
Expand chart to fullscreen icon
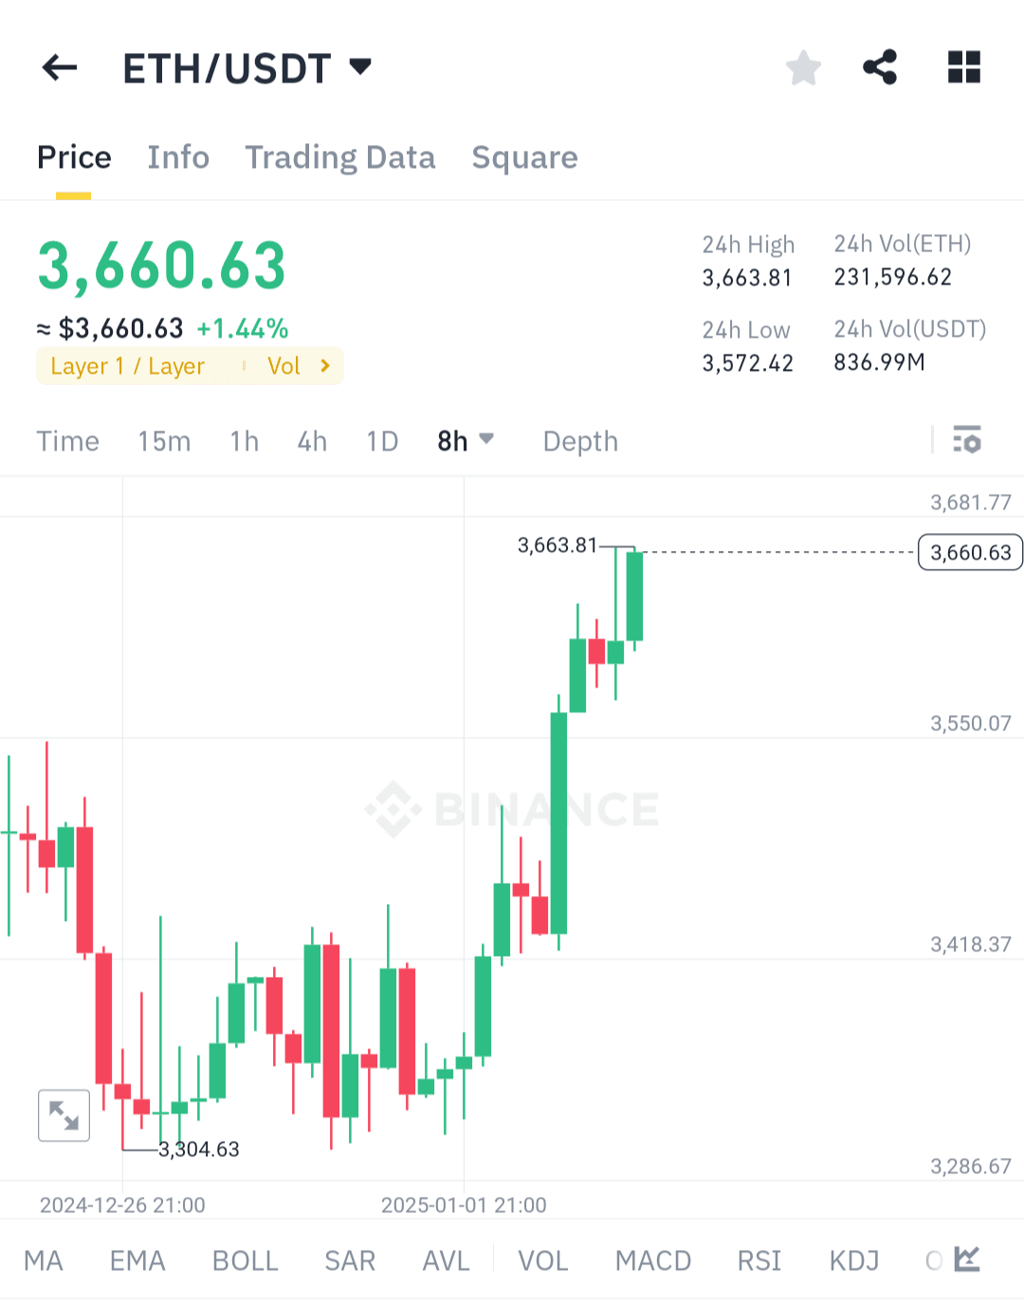pos(64,1115)
